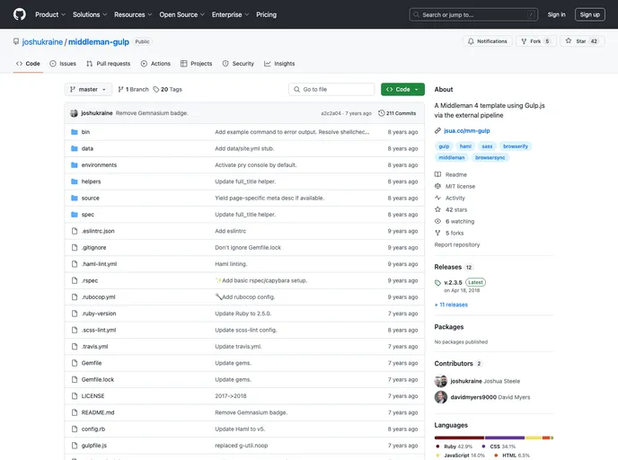618x460 pixels.
Task: Switch to the Insights tab
Action: [x=279, y=64]
